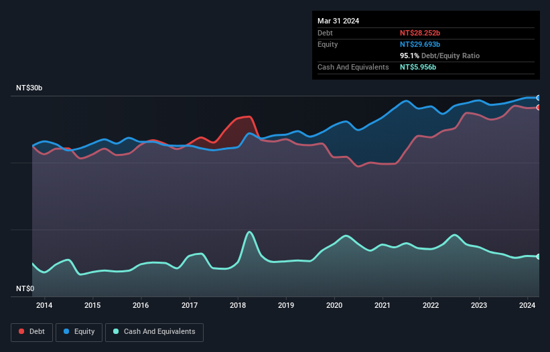The width and height of the screenshot is (550, 352).
Task: Click the blue Equity legend dot
Action: pos(66,331)
